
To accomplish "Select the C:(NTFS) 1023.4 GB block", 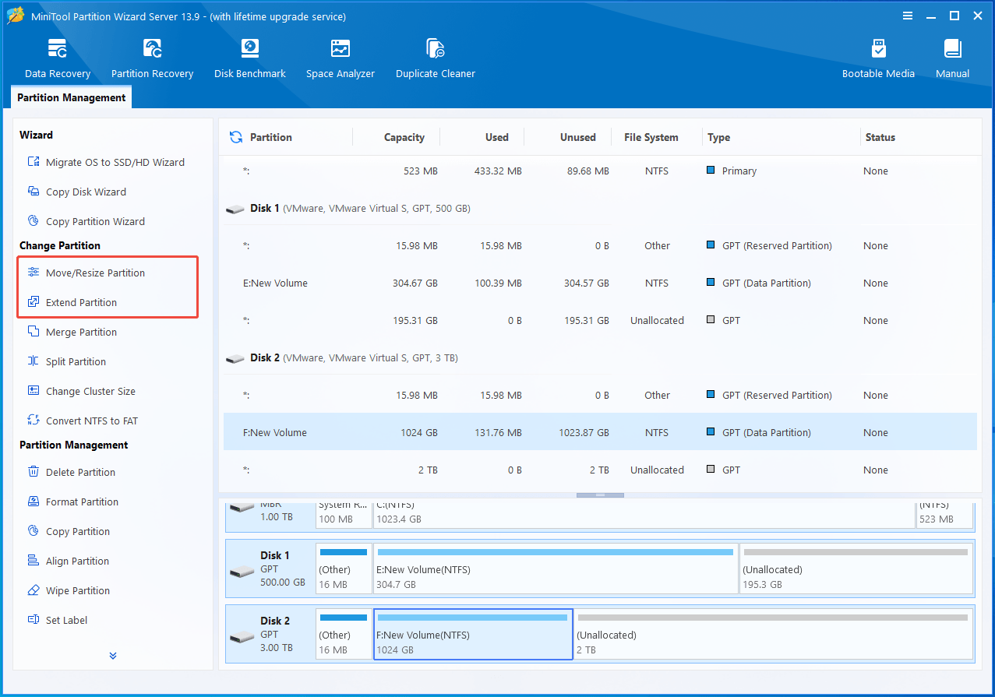I will [644, 515].
